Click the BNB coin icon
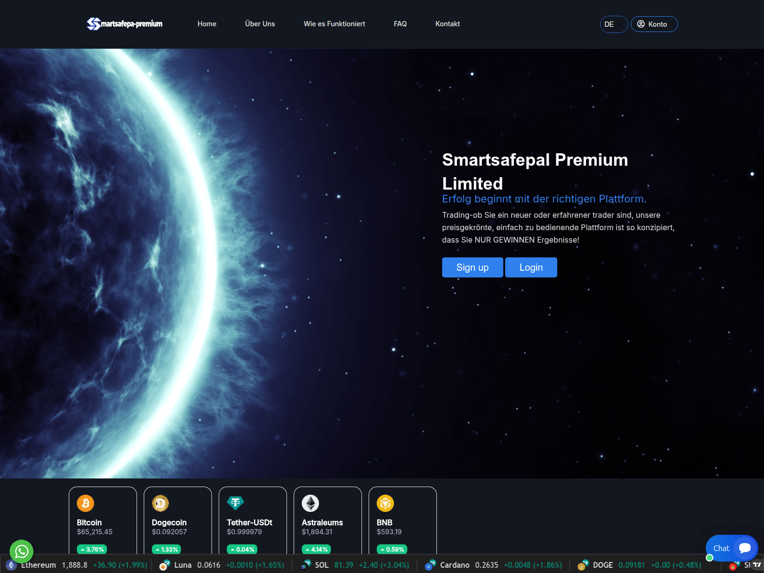This screenshot has width=764, height=573. 385,503
